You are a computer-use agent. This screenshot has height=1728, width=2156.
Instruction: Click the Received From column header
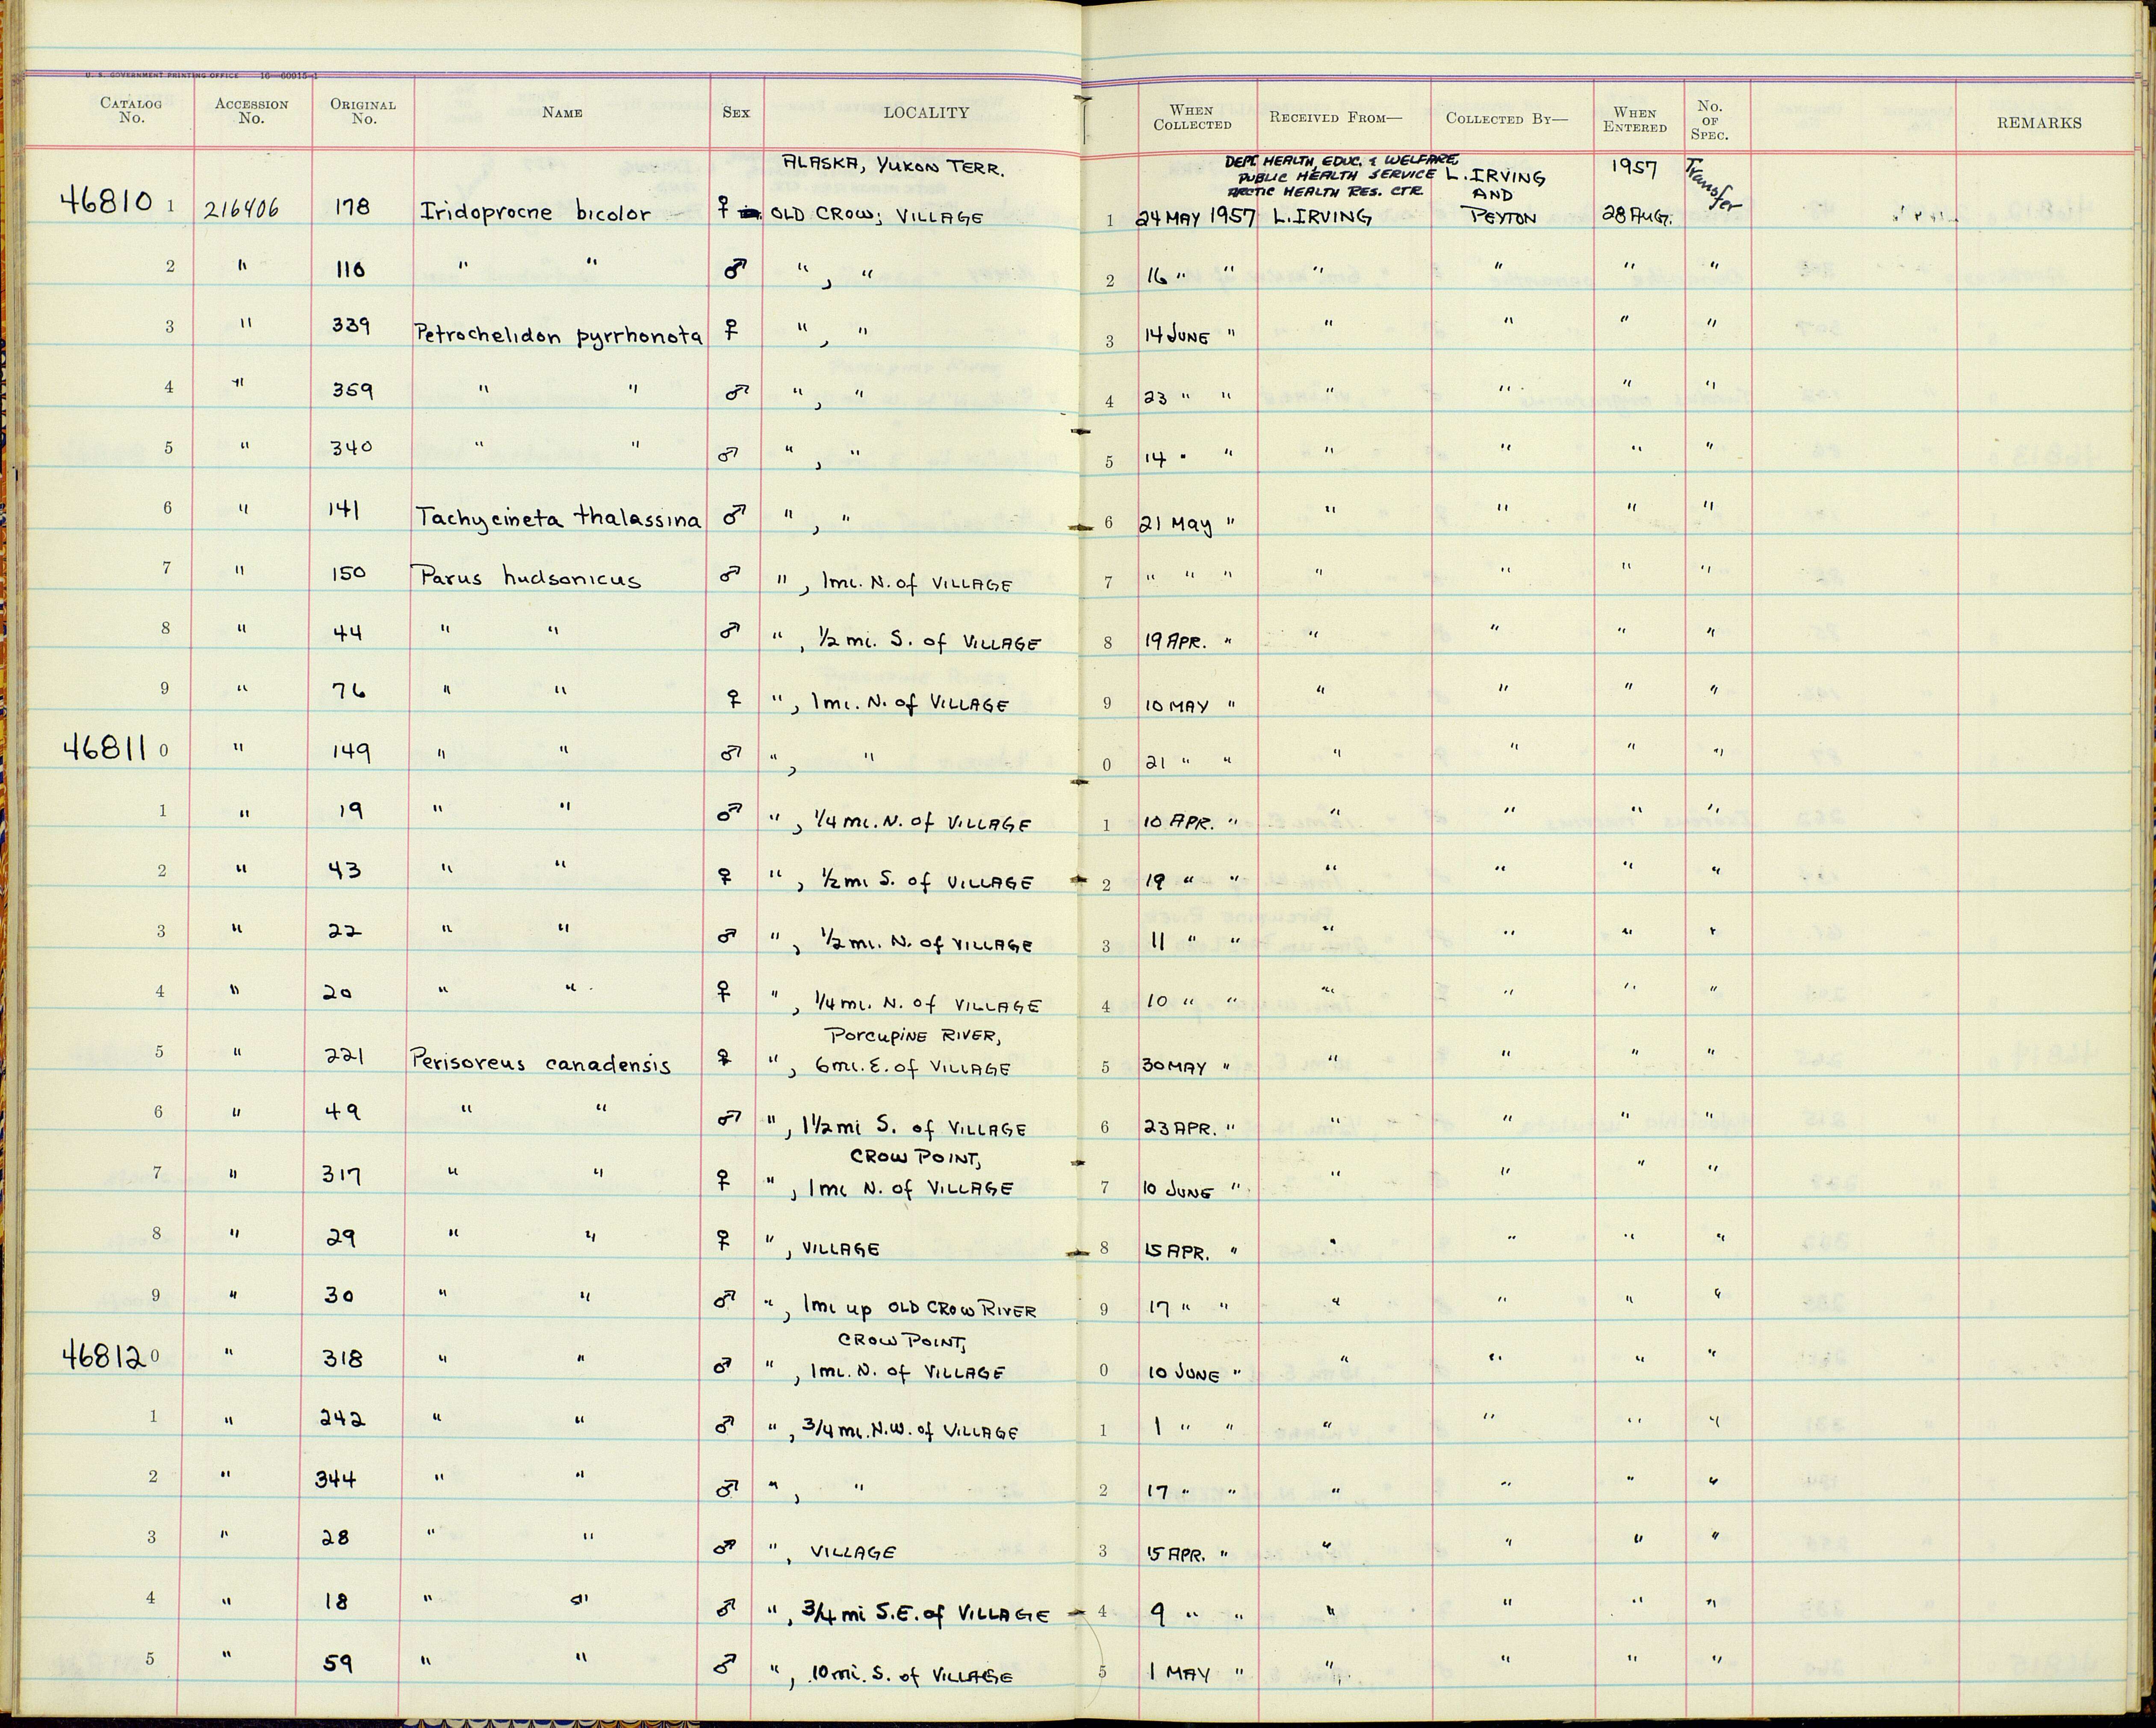1336,118
